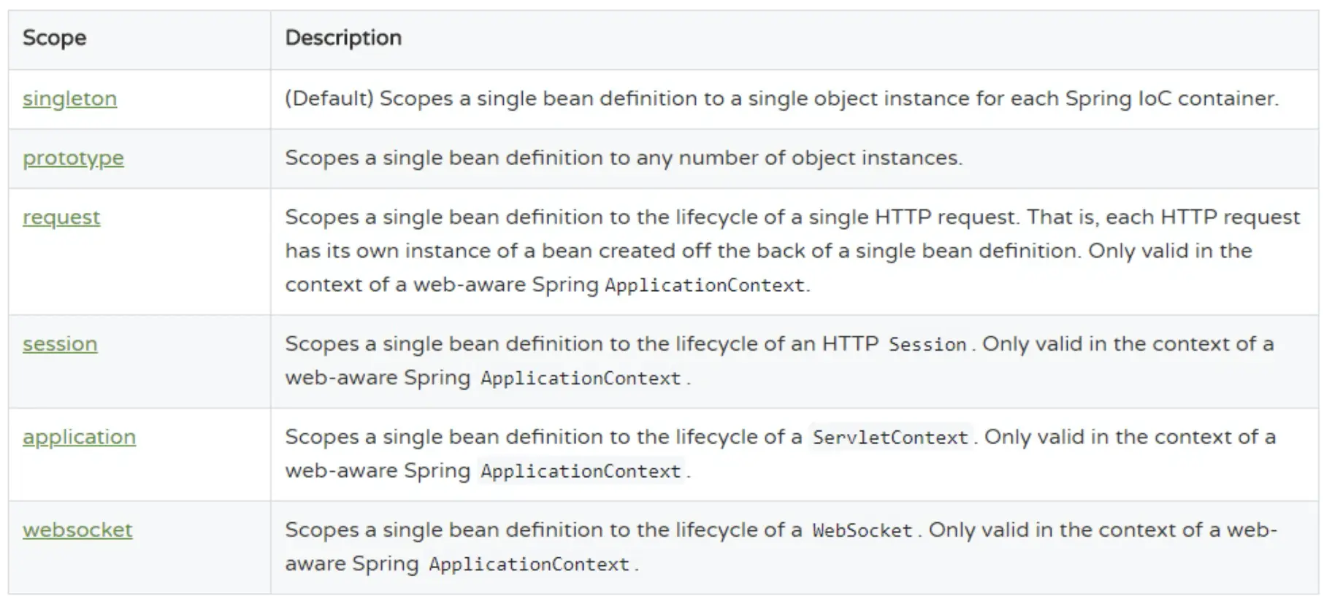Image resolution: width=1332 pixels, height=604 pixels.
Task: Click ApplicationContext code in the websocket row
Action: 529,564
